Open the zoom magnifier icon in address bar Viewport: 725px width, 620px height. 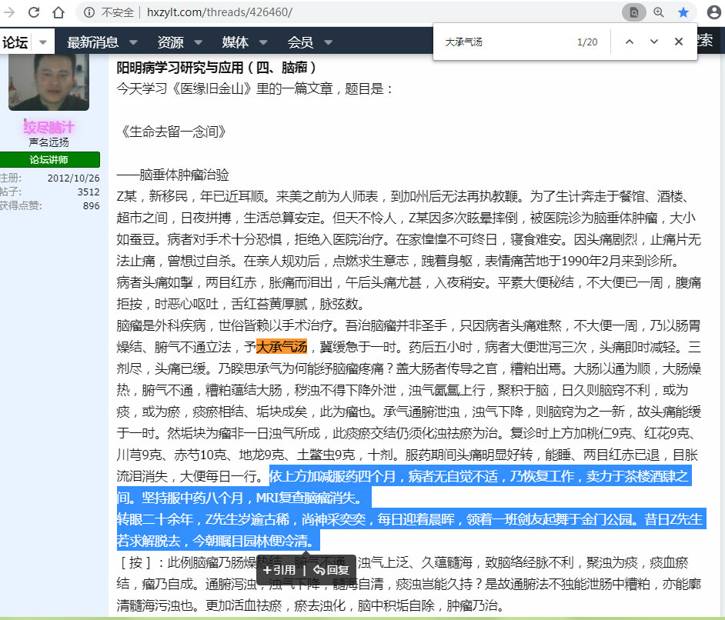click(x=658, y=12)
